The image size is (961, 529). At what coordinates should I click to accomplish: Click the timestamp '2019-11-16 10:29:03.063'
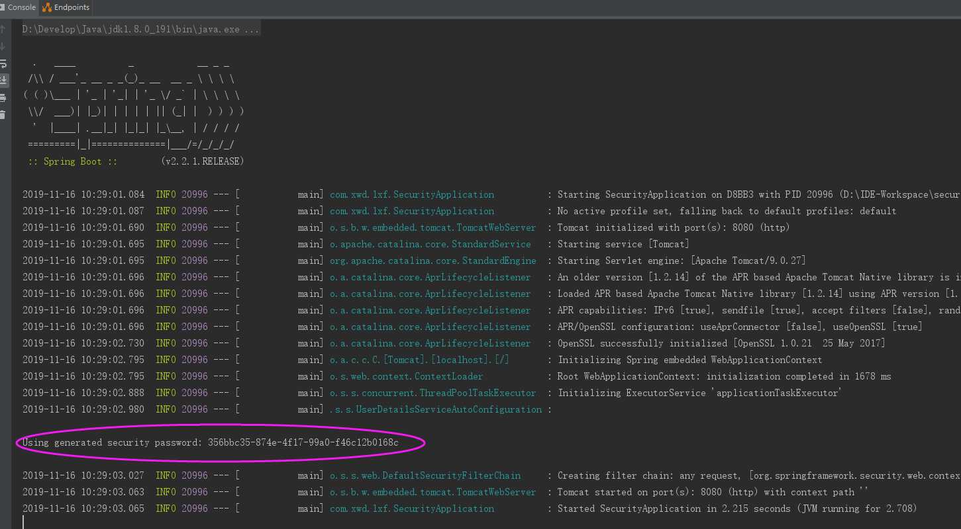pos(83,492)
